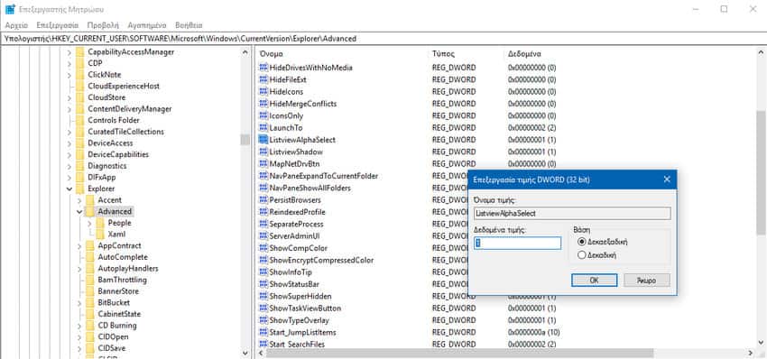The width and height of the screenshot is (767, 359).
Task: Expand the Accent subkey
Action: (79, 200)
